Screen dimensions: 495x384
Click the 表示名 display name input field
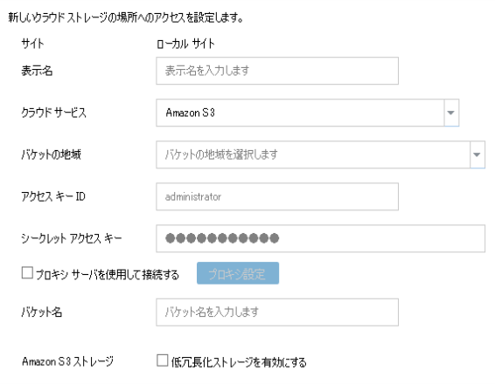(277, 71)
